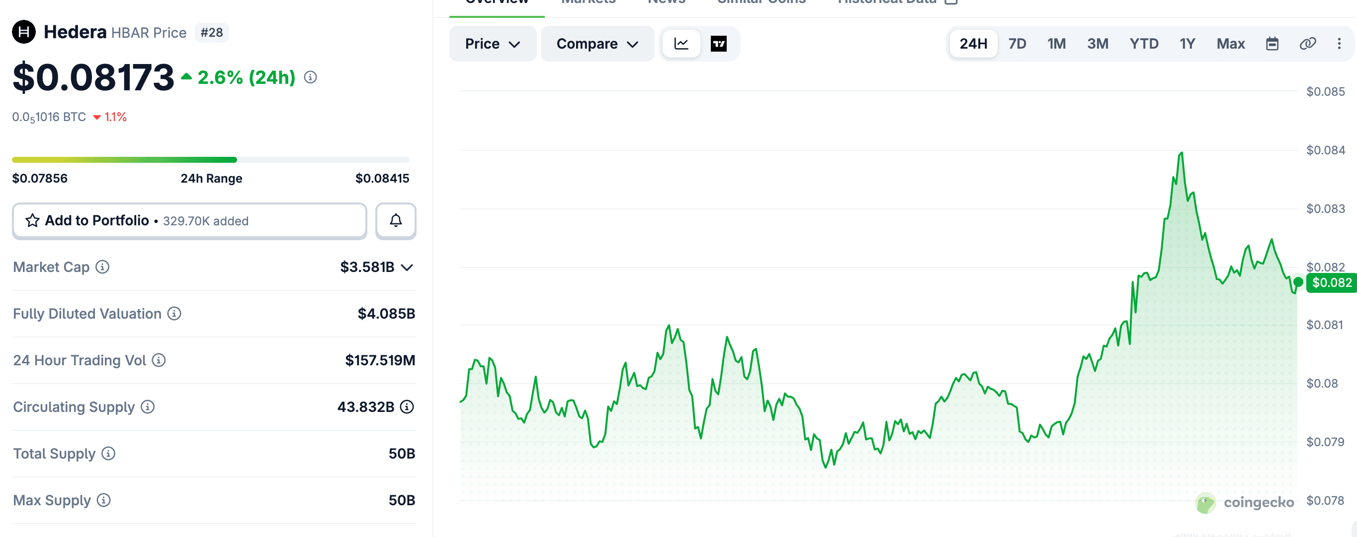Expand the Market Cap value chevron
This screenshot has width=1357, height=537.
tap(407, 267)
